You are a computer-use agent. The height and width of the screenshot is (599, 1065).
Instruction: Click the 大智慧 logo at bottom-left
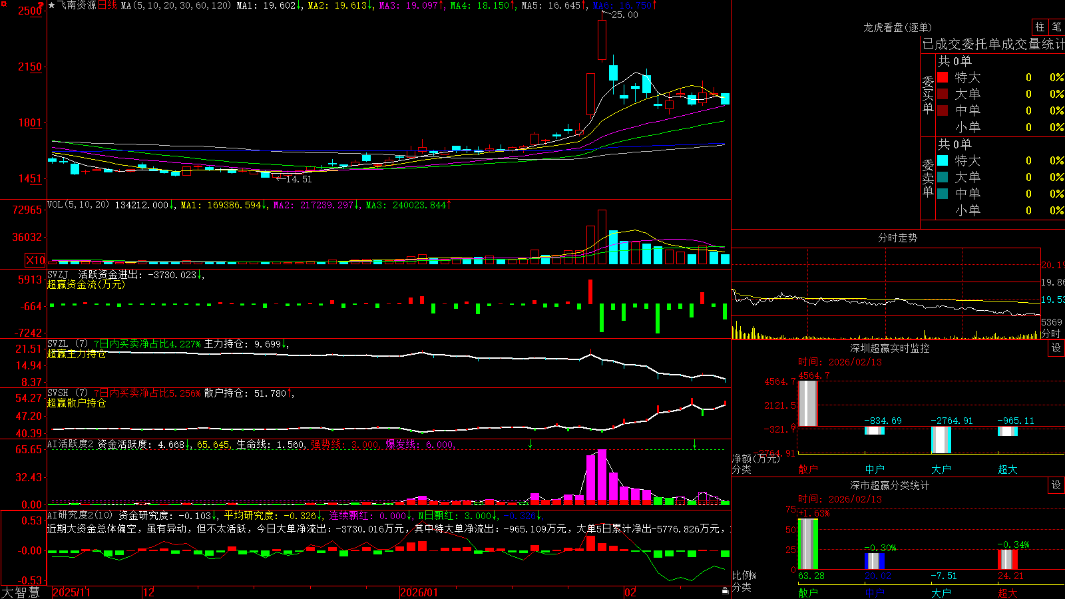click(x=21, y=592)
